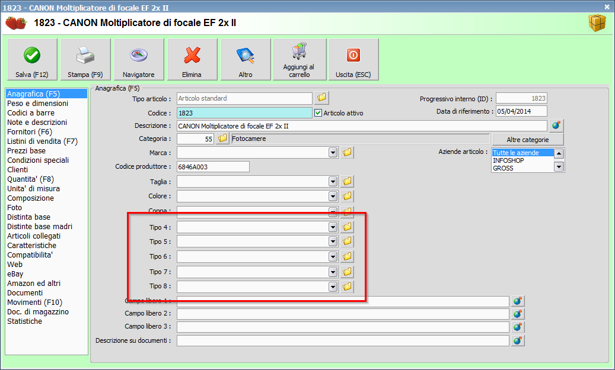Select Tutte le aziende in Aziende list

(x=523, y=153)
